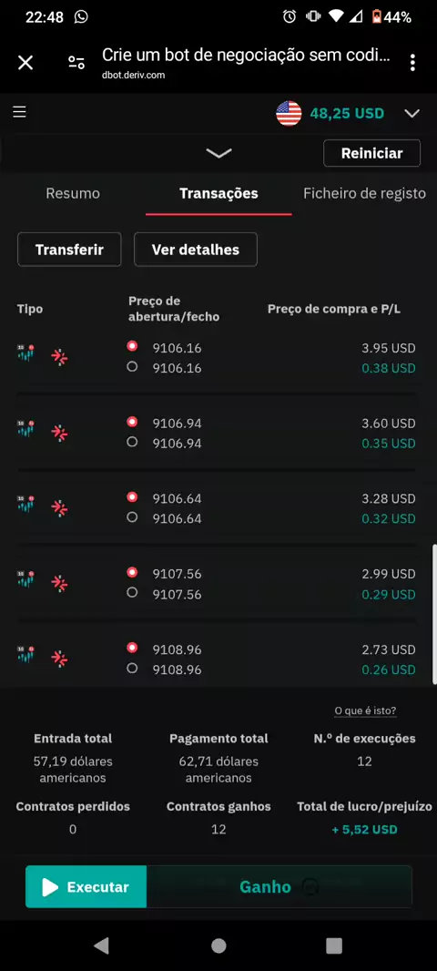The height and width of the screenshot is (971, 437).
Task: Click the Reiniciar button
Action: (x=372, y=153)
